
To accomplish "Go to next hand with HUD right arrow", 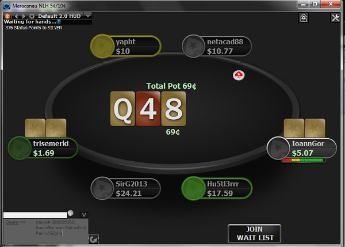I will (24, 16).
